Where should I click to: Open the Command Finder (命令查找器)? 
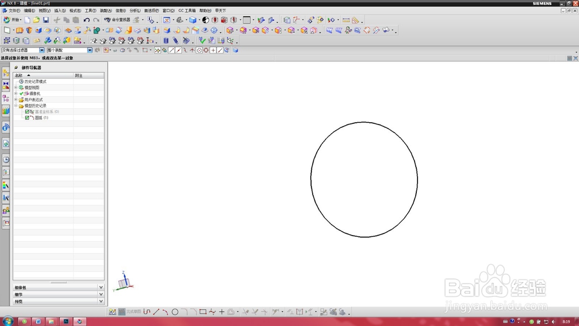click(x=117, y=20)
